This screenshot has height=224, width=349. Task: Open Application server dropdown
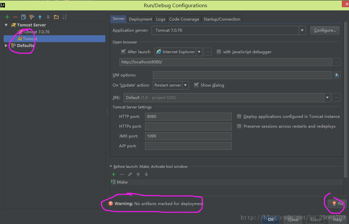(302, 30)
